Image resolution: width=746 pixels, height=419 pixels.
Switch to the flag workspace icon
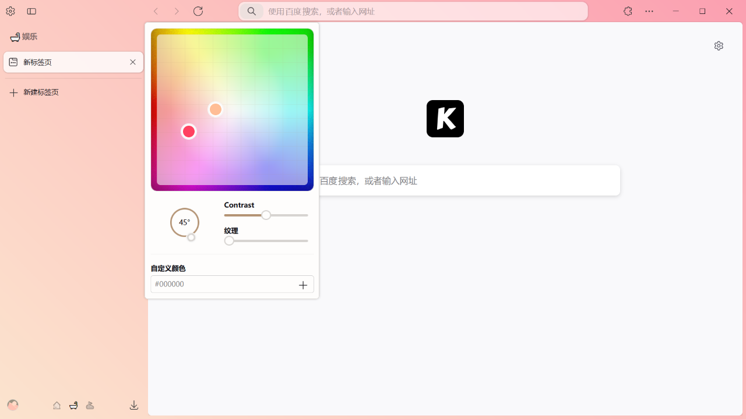pos(90,405)
